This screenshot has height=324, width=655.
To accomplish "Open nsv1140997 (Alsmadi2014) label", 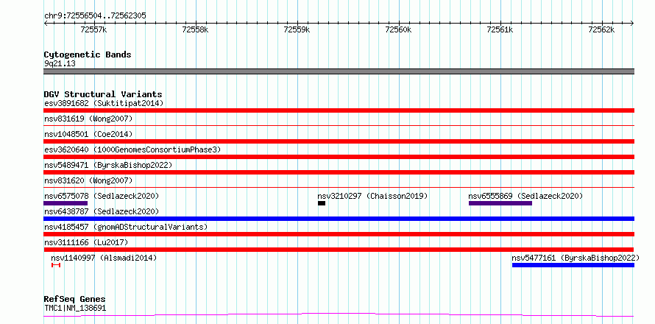I will (x=104, y=258).
